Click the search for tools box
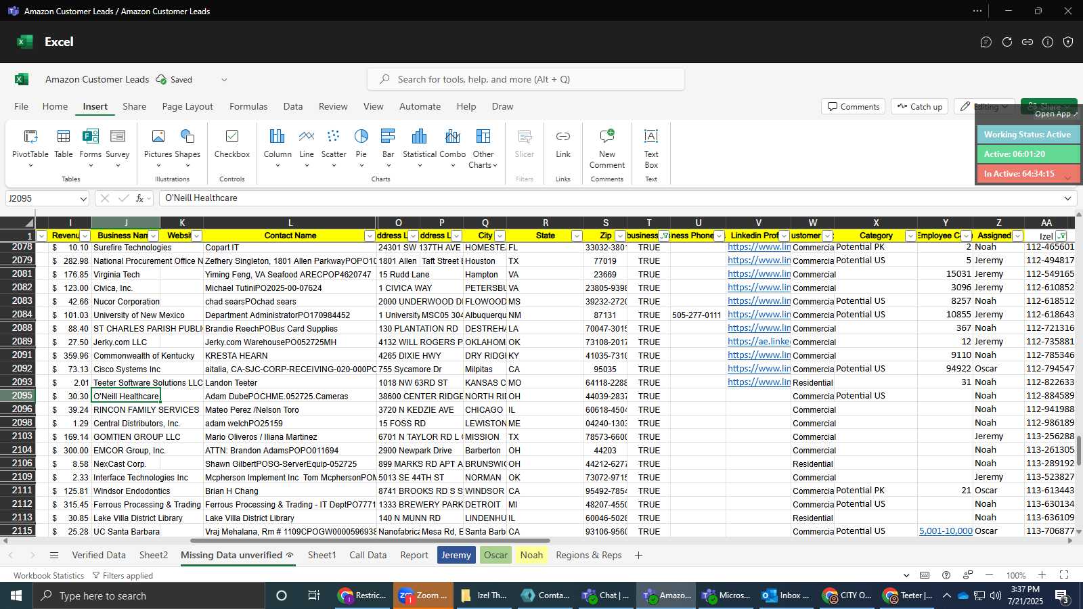Viewport: 1083px width, 609px height. tap(526, 79)
